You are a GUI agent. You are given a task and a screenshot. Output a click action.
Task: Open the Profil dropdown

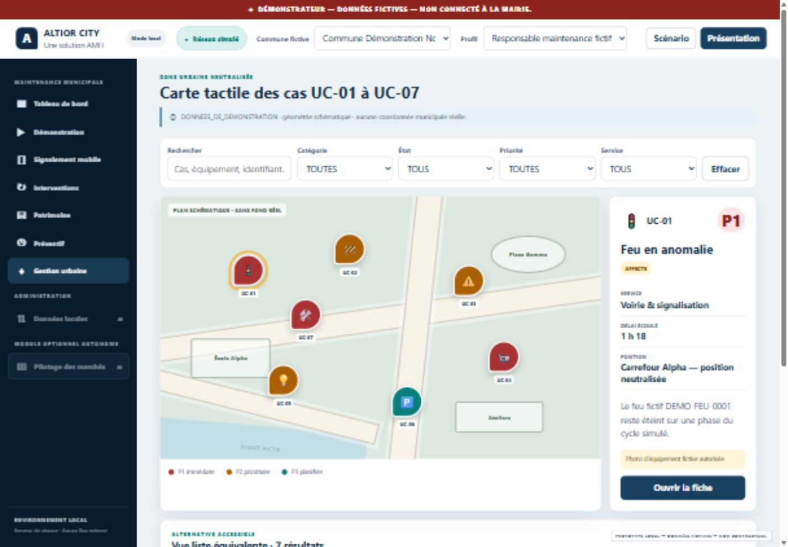pos(555,39)
